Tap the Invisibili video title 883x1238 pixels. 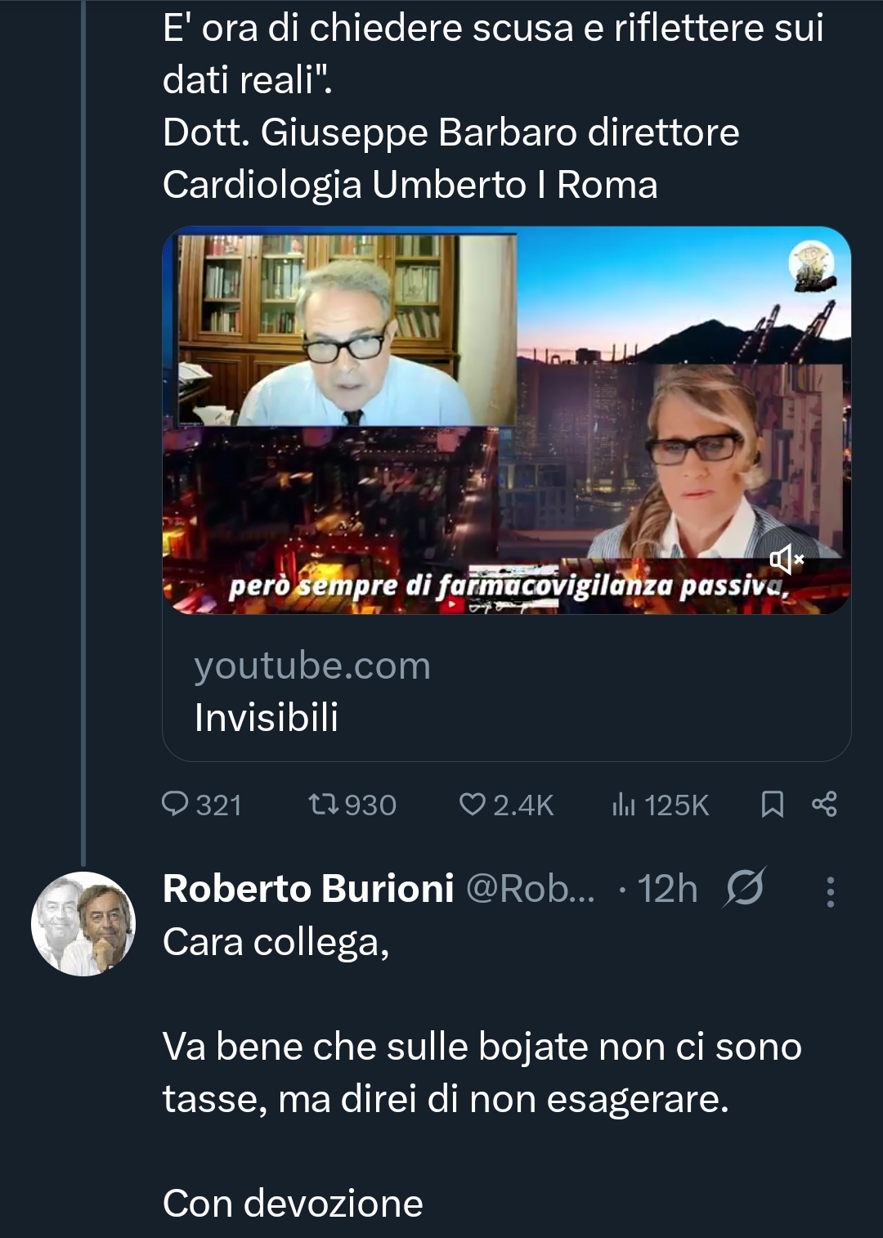[x=266, y=718]
